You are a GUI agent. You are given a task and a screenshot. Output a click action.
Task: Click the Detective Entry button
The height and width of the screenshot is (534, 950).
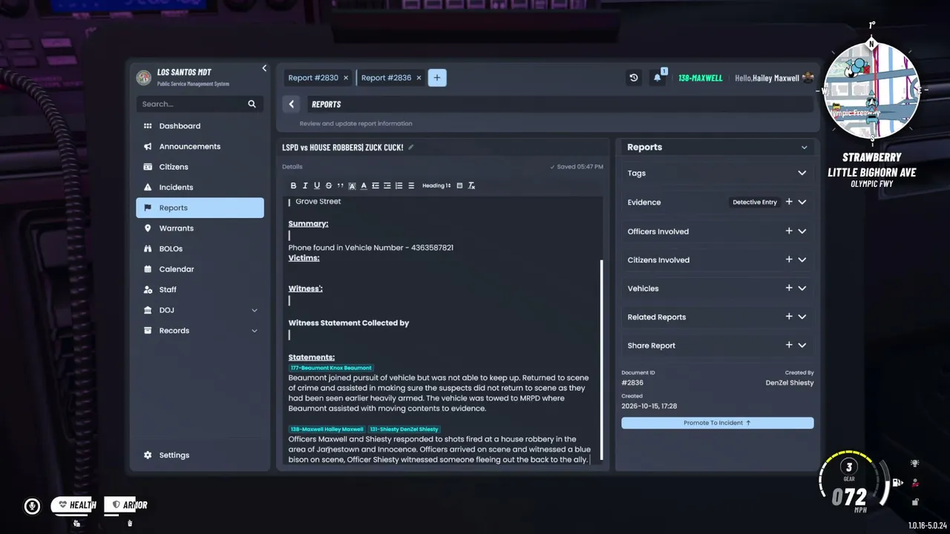(755, 202)
